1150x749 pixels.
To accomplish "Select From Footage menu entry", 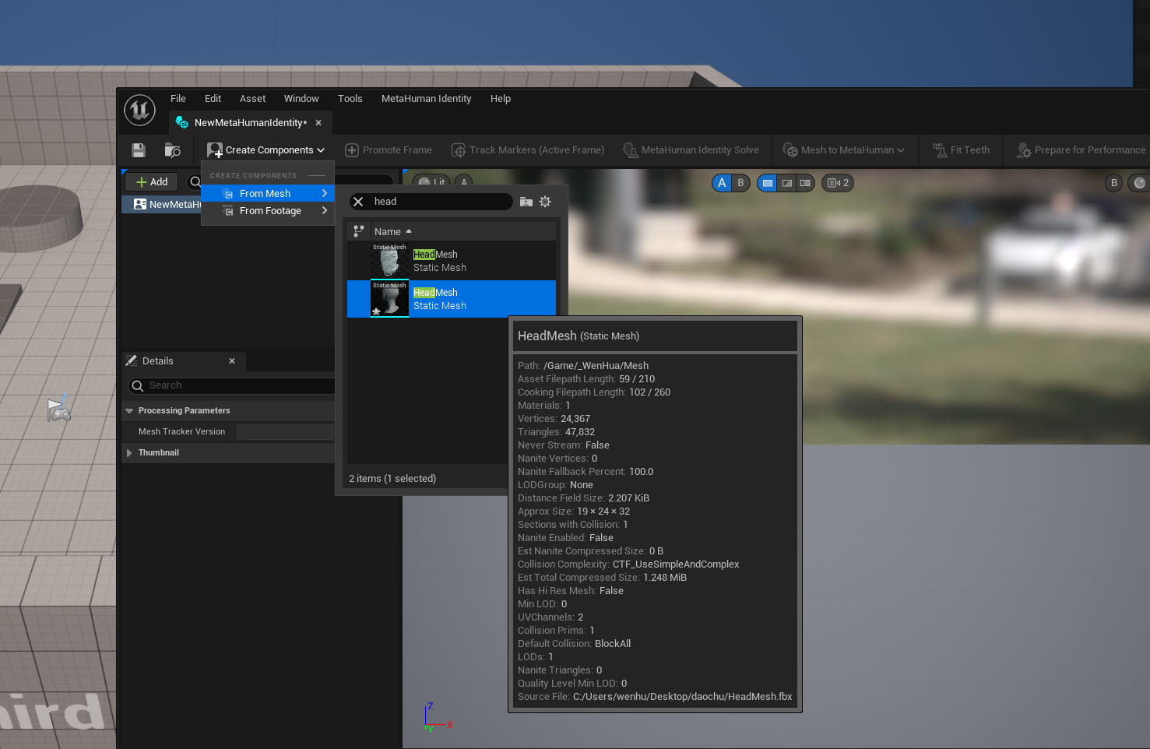I will coord(268,211).
